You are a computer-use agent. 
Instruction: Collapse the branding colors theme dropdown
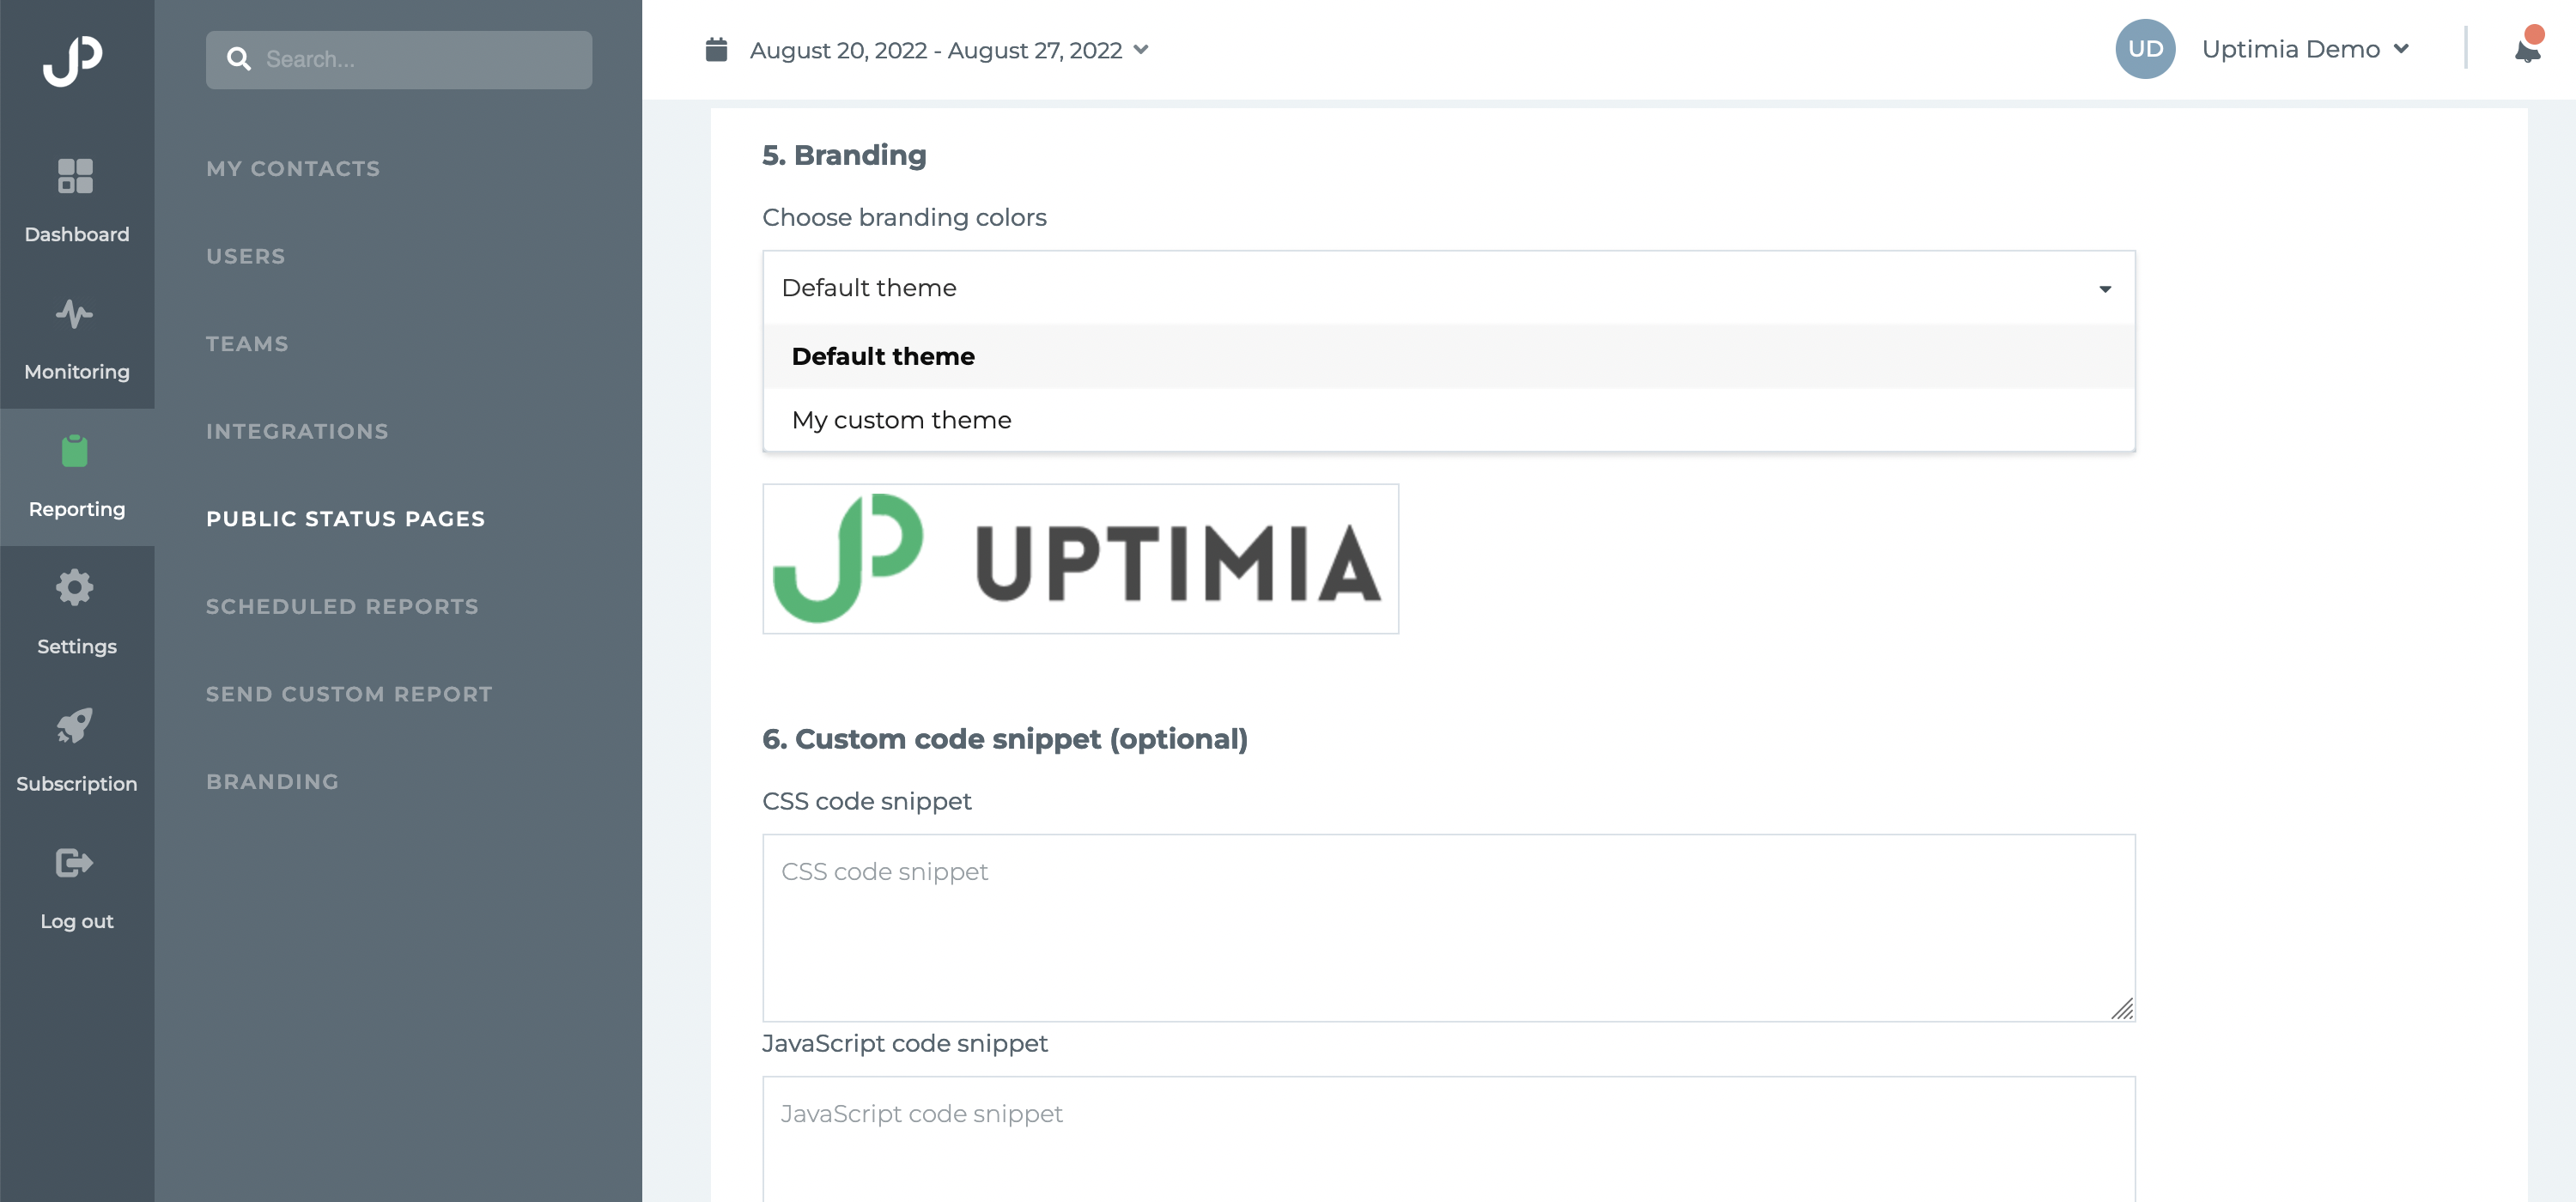click(x=1448, y=288)
